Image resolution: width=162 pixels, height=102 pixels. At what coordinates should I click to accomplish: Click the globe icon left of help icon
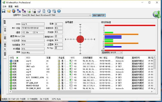coord(54,11)
